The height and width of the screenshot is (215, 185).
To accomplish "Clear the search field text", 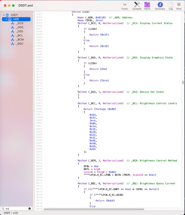I will click(x=30, y=209).
